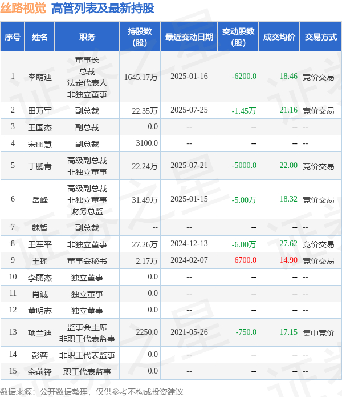Click the holding value 31.49万
The image size is (342, 397).
pyautogui.click(x=145, y=200)
